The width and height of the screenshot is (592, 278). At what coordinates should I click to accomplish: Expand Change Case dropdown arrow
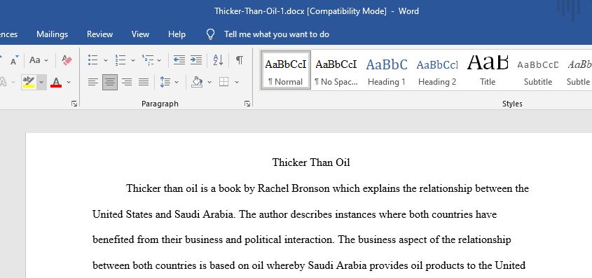(x=46, y=60)
